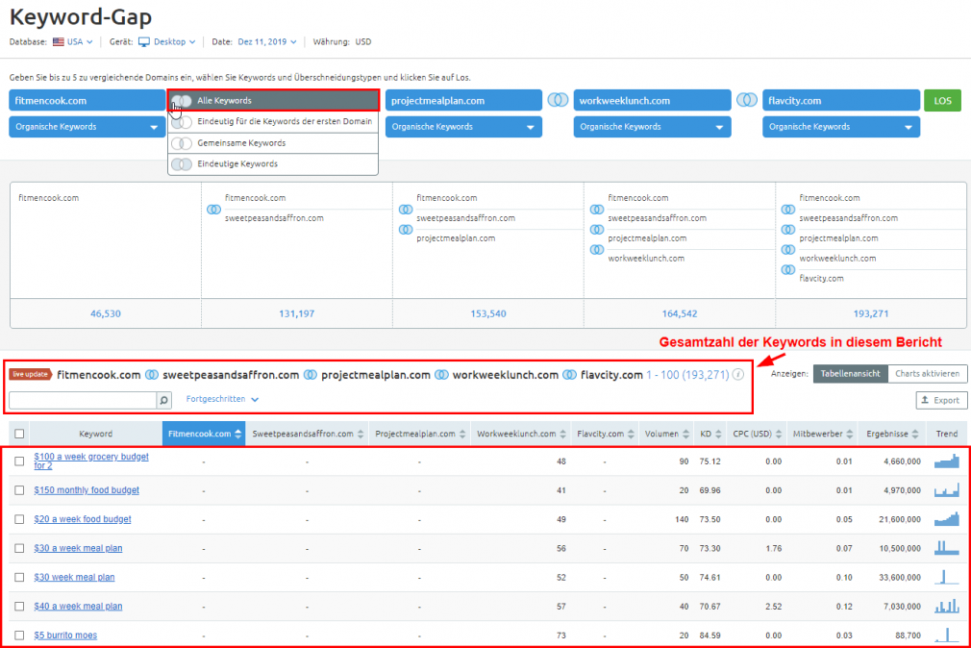Select Gemeinsame Keywords option
This screenshot has width=971, height=648.
pyautogui.click(x=273, y=143)
